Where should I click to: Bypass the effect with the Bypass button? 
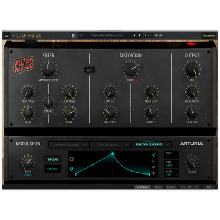click(171, 187)
